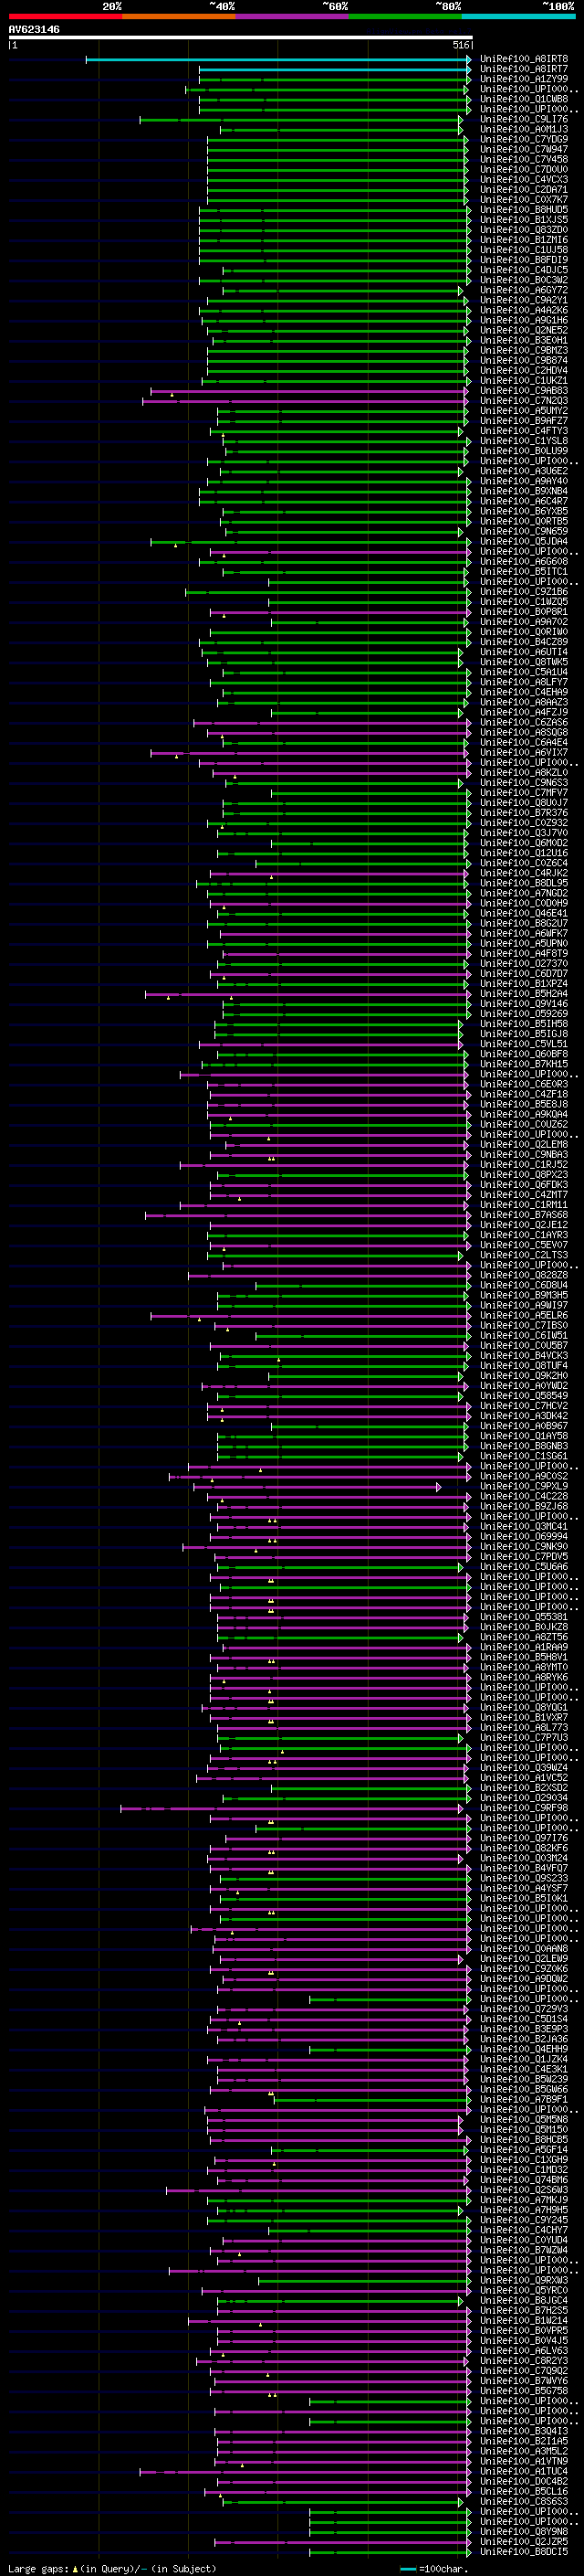
Task: Click hit UniRef100_A5ELR6
Action: (x=524, y=1316)
